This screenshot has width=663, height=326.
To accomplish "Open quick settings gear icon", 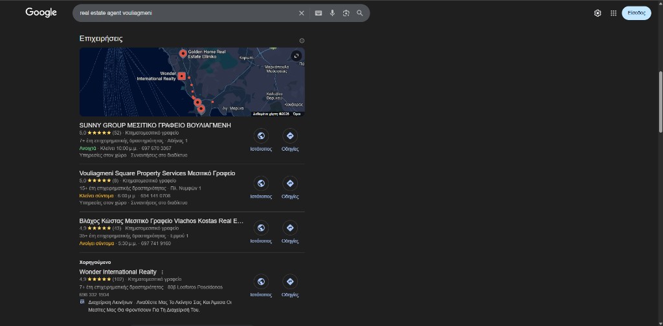I will [598, 13].
